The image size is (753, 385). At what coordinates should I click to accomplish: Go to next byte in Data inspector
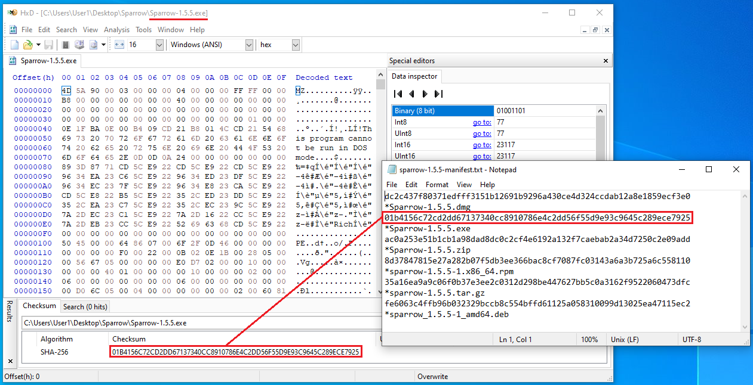tap(425, 94)
